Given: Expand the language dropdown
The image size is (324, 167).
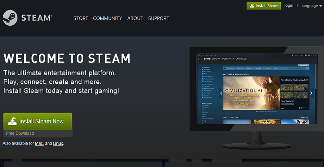Looking at the screenshot, I should coord(312,6).
